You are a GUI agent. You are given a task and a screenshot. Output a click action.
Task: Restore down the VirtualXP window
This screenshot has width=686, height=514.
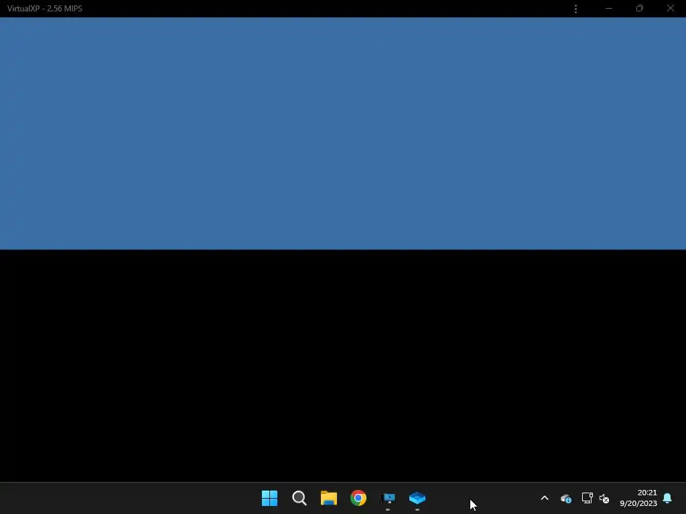click(x=640, y=8)
